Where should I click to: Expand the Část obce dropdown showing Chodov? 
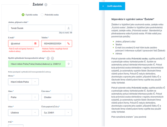pyautogui.click(x=68, y=97)
